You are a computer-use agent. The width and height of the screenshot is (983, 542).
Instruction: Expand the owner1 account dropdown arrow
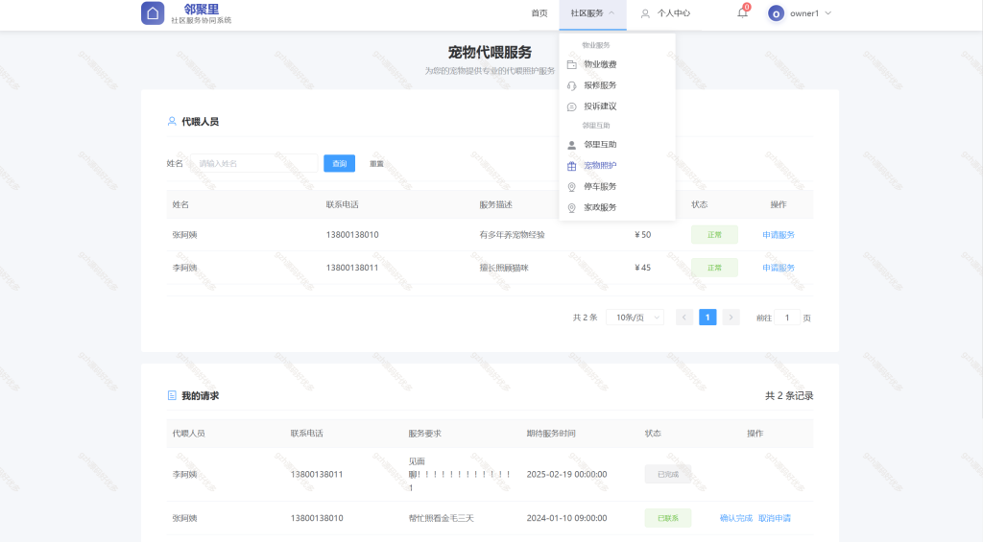click(828, 13)
